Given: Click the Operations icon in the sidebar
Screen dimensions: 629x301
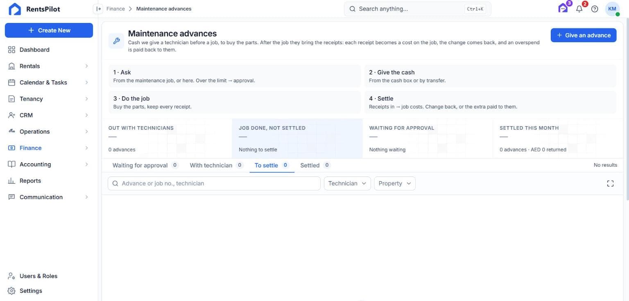Looking at the screenshot, I should pyautogui.click(x=11, y=131).
